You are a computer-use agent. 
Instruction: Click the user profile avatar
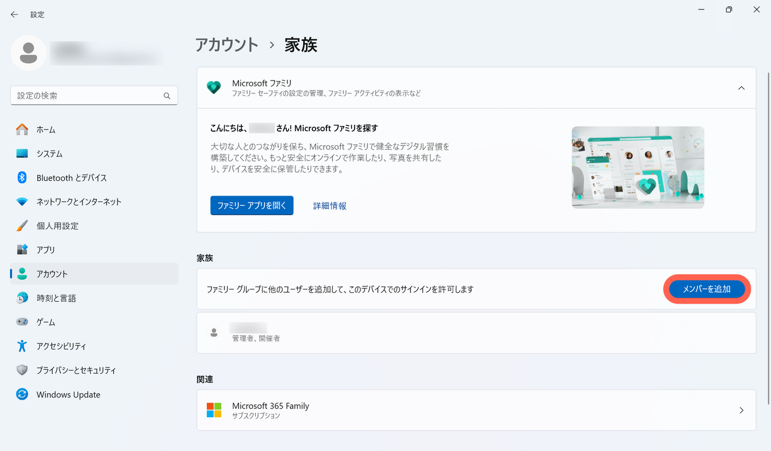[28, 53]
